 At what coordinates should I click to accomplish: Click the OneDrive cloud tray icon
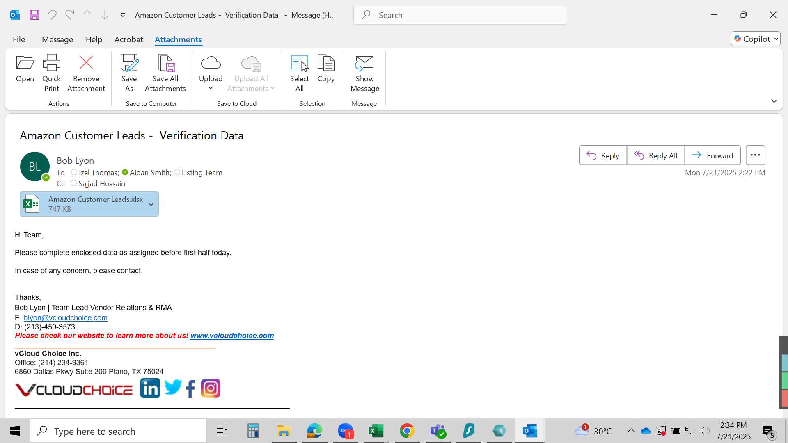click(x=646, y=431)
